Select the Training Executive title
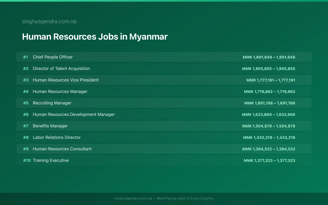The image size is (328, 205). [51, 160]
